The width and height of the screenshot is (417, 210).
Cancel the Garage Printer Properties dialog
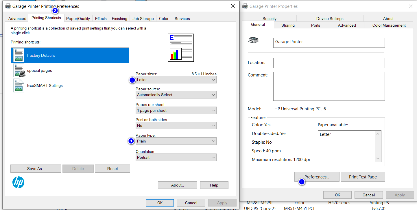(x=369, y=195)
